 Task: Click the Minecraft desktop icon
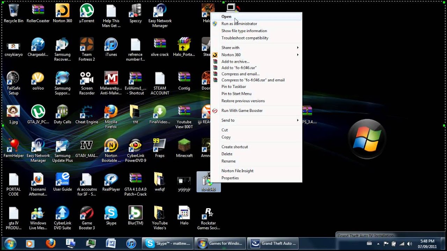pos(184,149)
